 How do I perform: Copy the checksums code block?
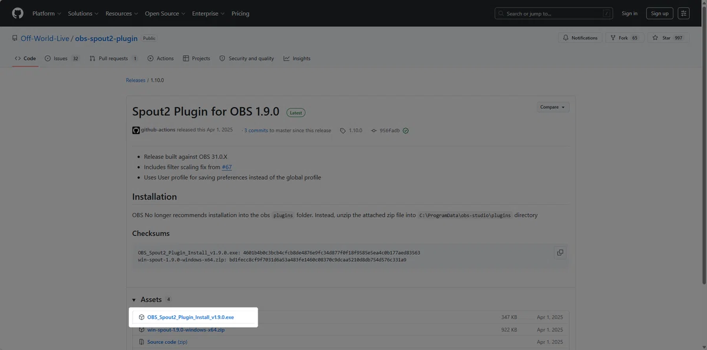coord(560,252)
